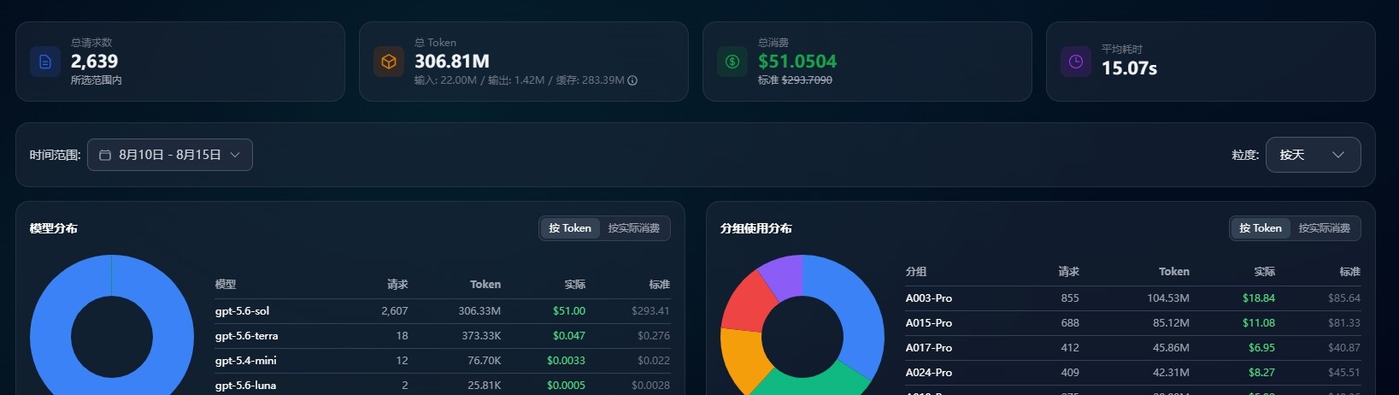Screen dimensions: 1399x395
Task: Click the chevron in the 按天 selector
Action: [1338, 155]
